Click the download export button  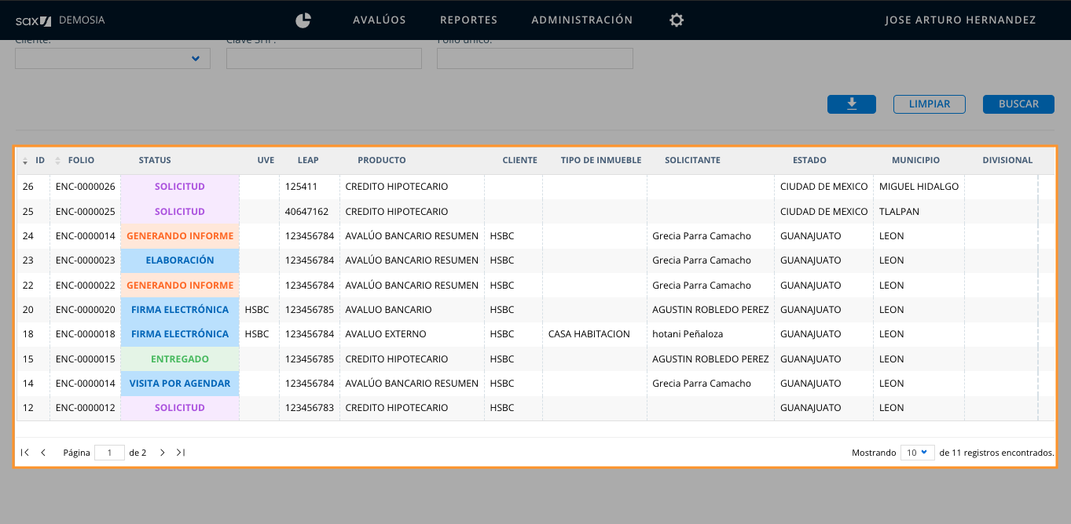click(851, 104)
